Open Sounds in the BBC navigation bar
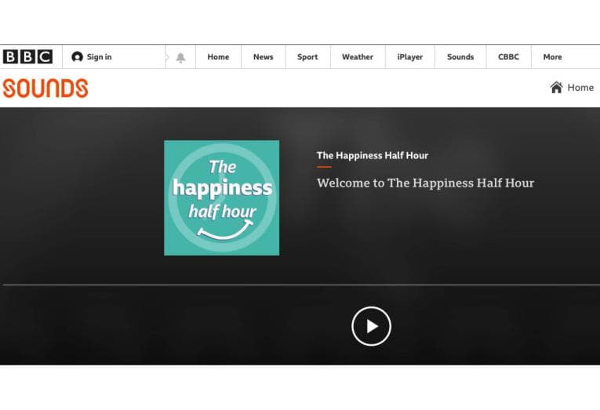This screenshot has width=600, height=410. 460,57
